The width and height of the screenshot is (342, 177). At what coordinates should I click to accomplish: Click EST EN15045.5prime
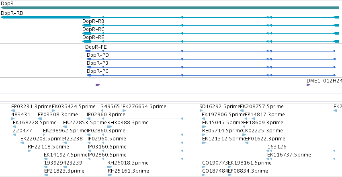[223, 123]
